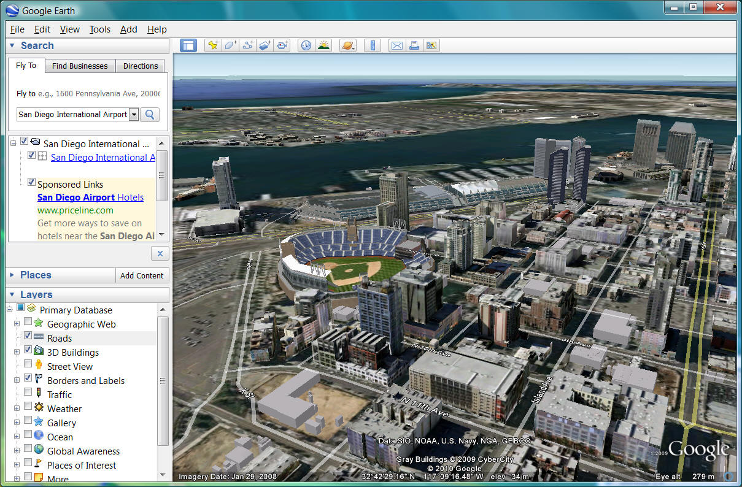Viewport: 742px width, 487px height.
Task: Click the Primary Database layers icon
Action: pyautogui.click(x=31, y=309)
